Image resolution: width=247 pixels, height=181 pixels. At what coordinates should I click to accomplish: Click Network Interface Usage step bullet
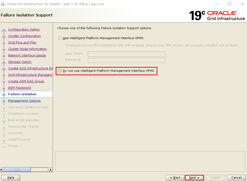pos(4,55)
